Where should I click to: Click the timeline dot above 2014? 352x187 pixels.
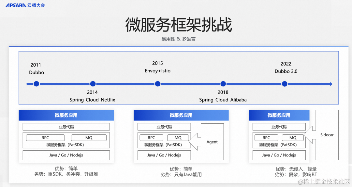point(93,84)
